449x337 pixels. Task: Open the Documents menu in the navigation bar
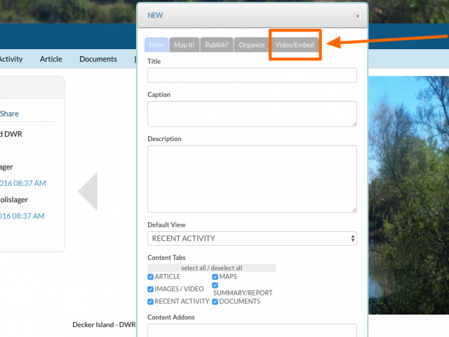(98, 59)
